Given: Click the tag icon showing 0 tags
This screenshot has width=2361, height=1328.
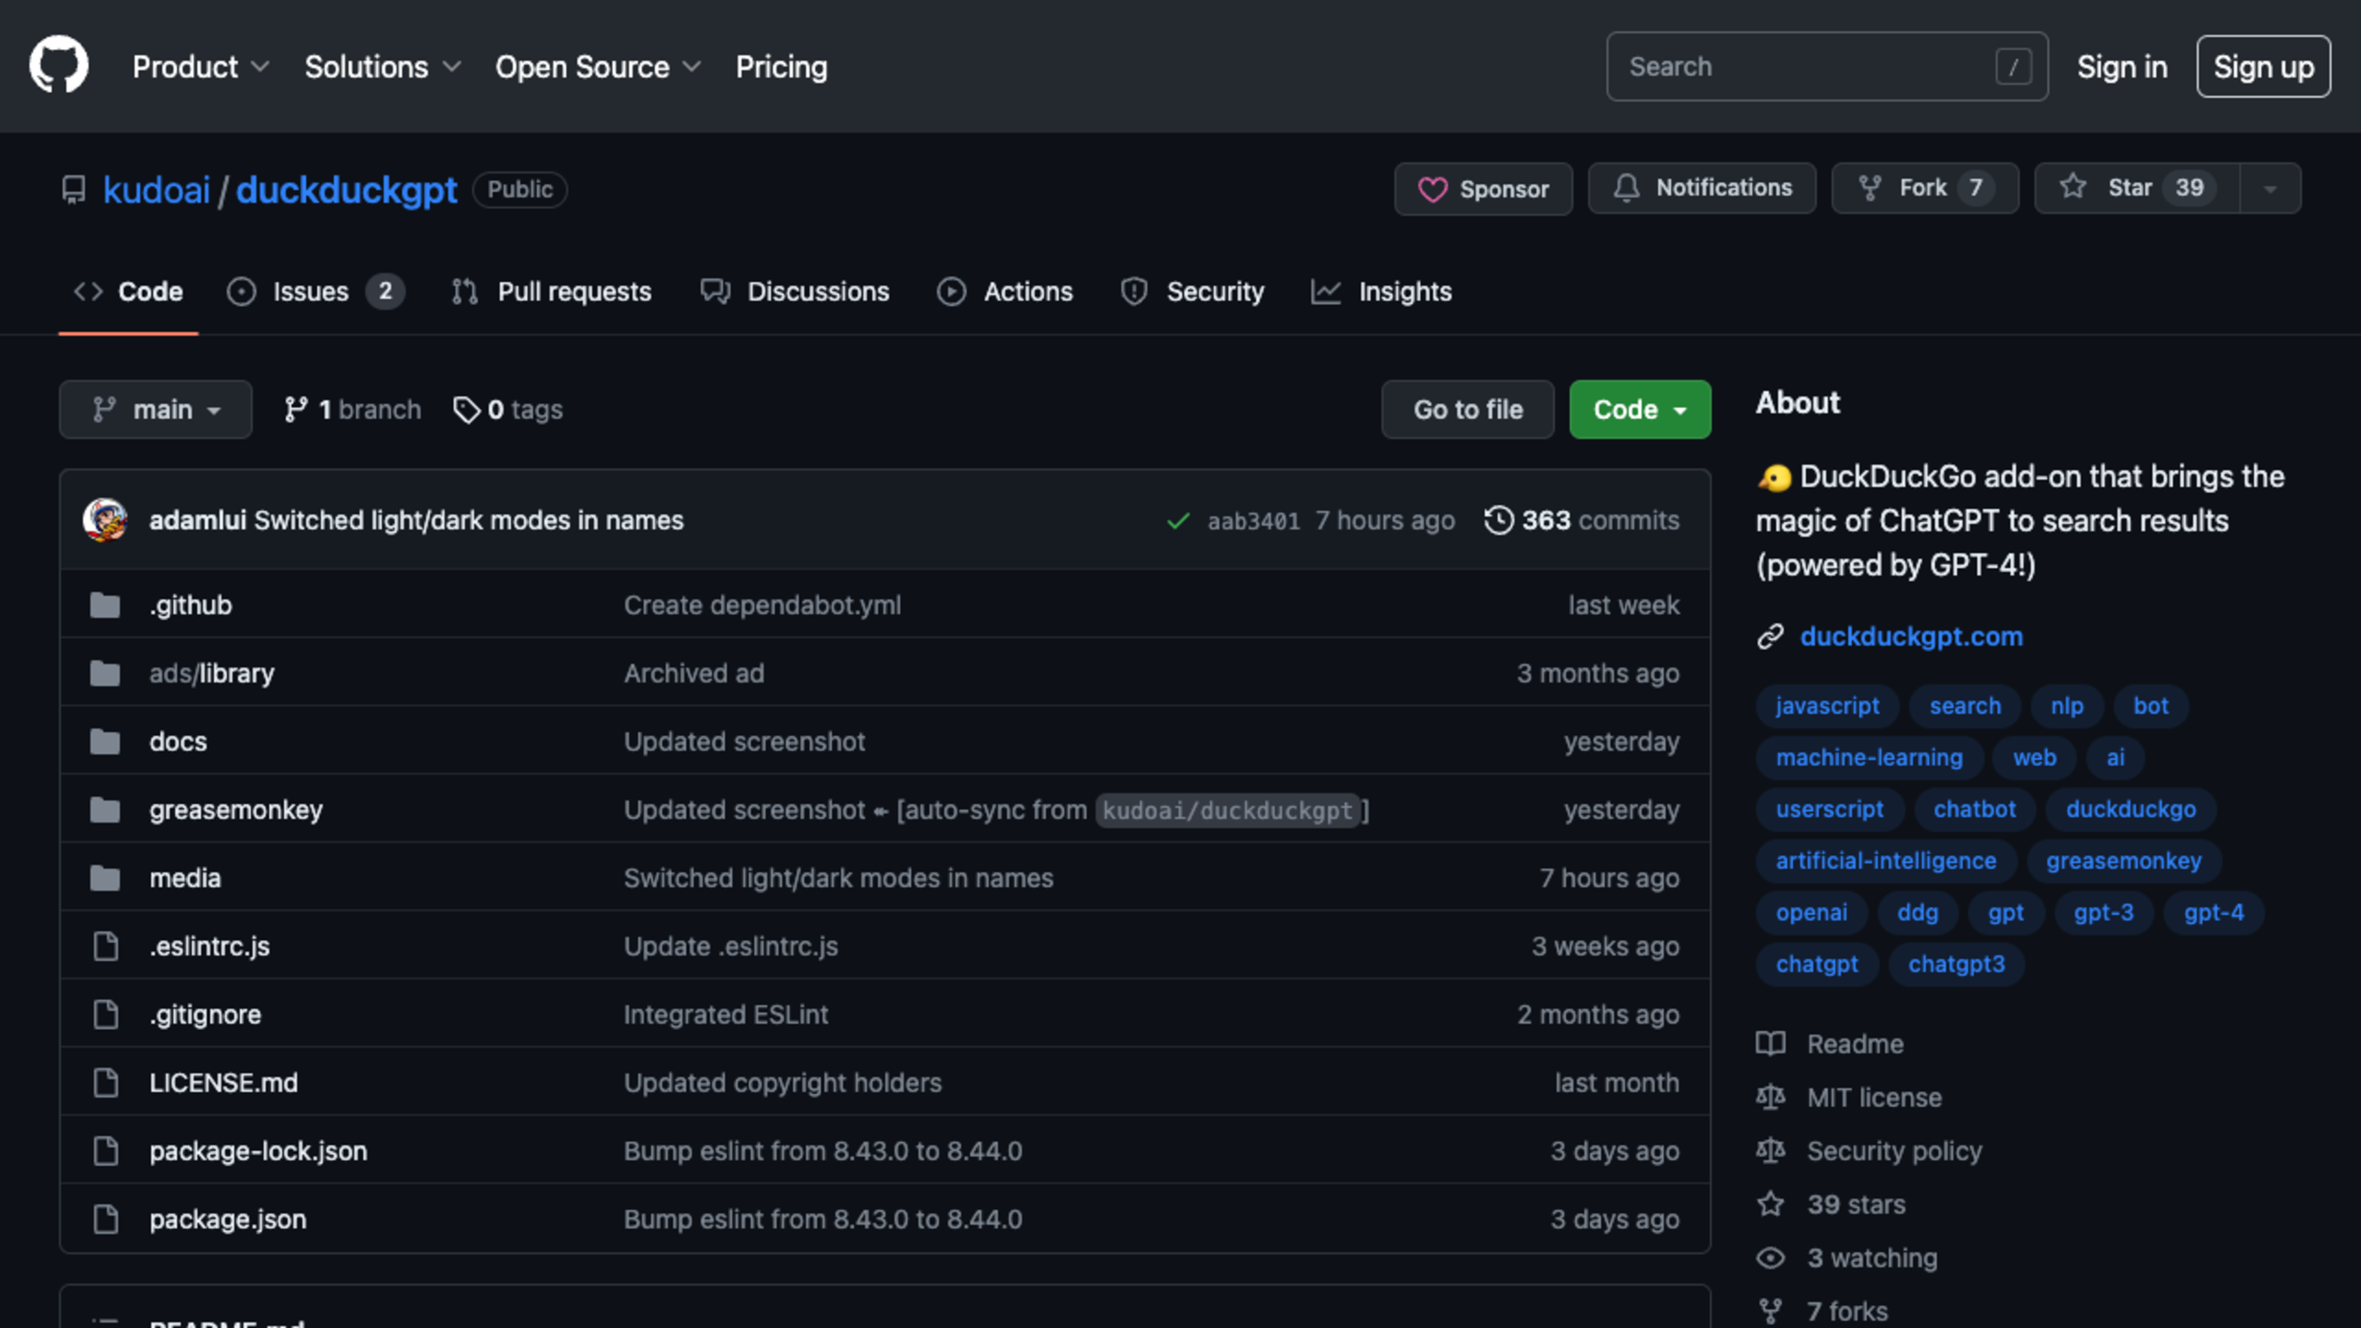Looking at the screenshot, I should 467,409.
